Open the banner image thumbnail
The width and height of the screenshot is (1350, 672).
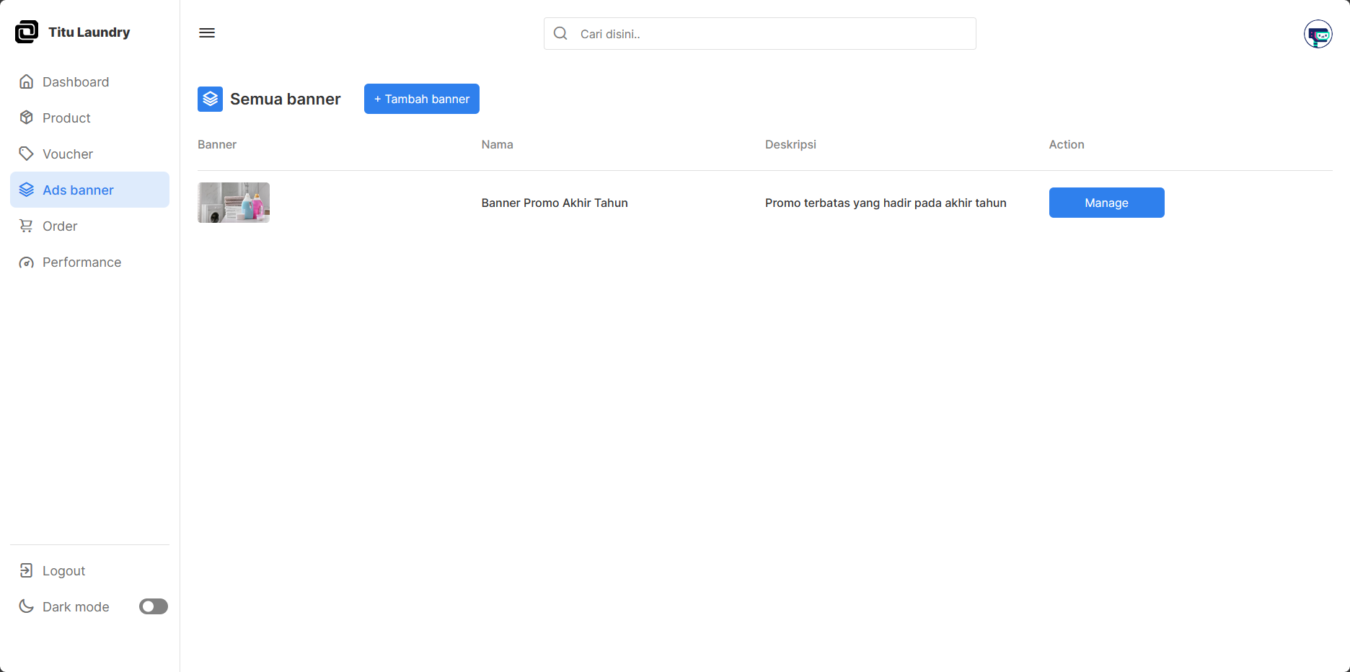coord(233,203)
